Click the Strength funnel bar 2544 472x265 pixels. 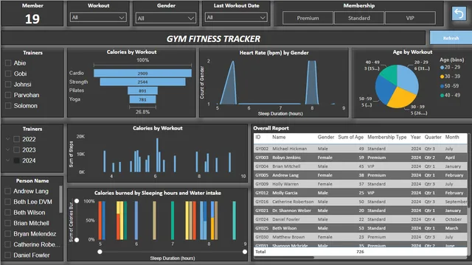[x=142, y=82]
